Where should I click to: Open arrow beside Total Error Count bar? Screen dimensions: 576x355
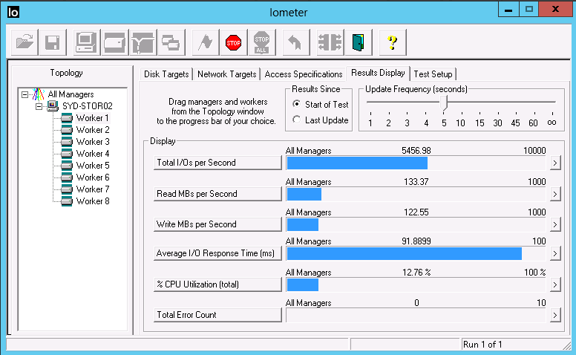(555, 315)
